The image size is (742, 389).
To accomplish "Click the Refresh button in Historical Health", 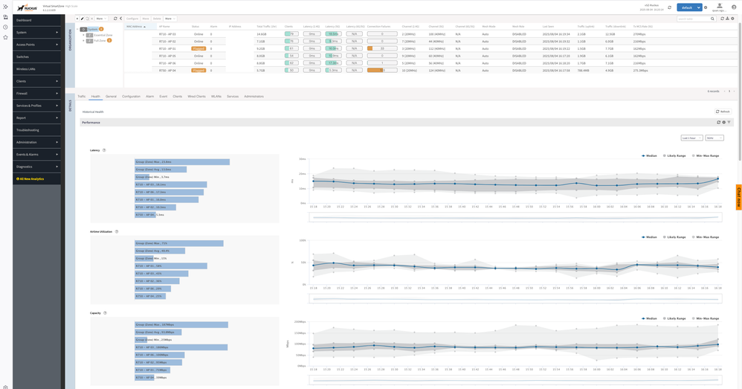I will (723, 112).
